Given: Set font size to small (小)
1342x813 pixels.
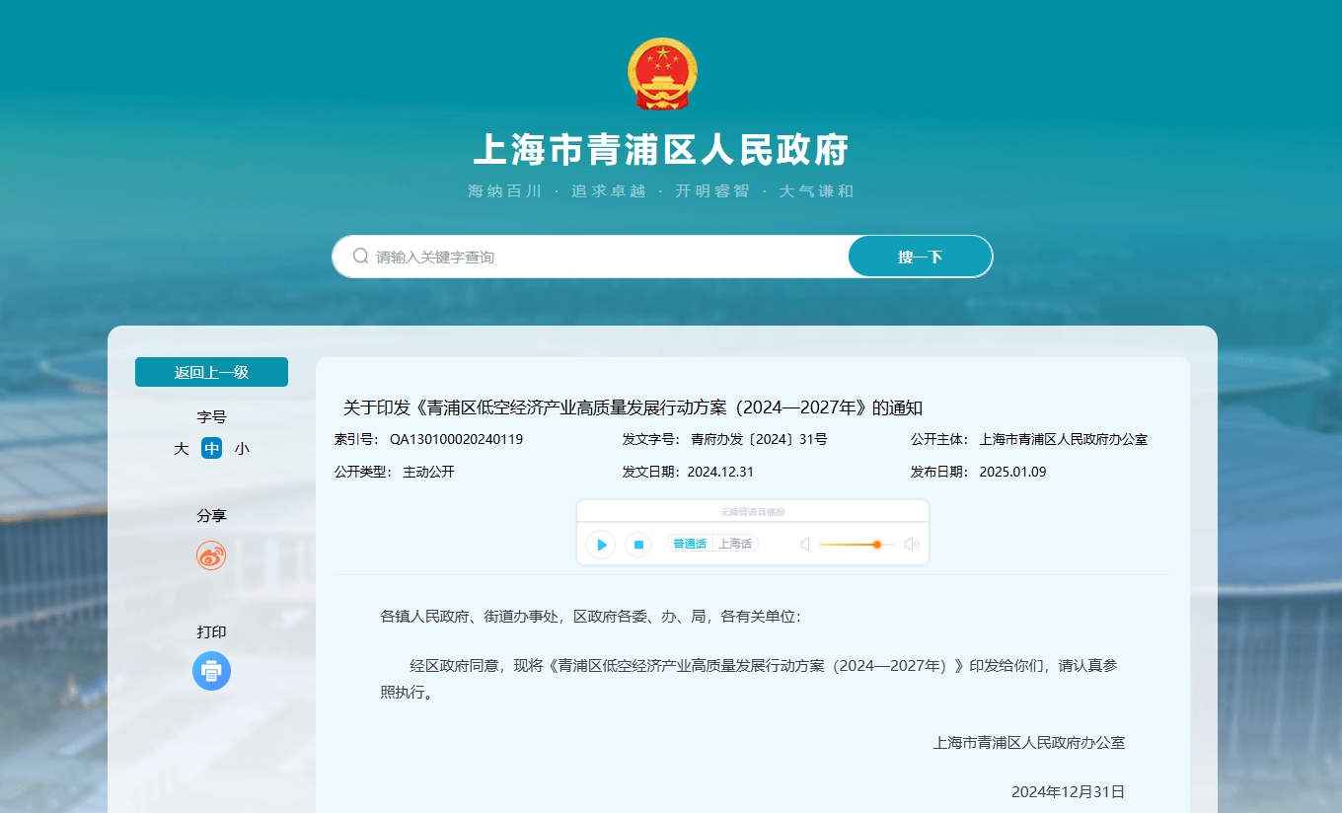Looking at the screenshot, I should pos(242,449).
